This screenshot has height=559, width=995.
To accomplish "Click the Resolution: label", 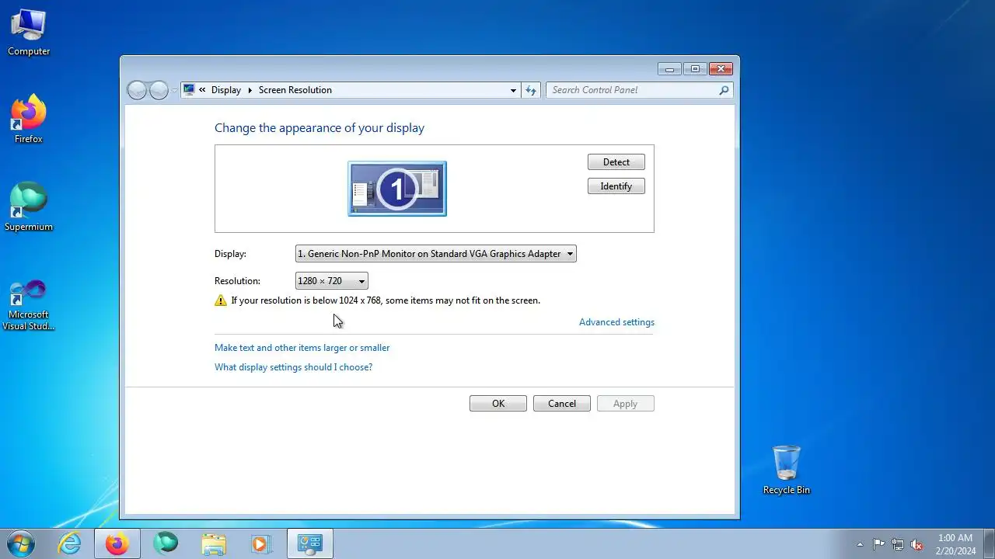I will 238,281.
